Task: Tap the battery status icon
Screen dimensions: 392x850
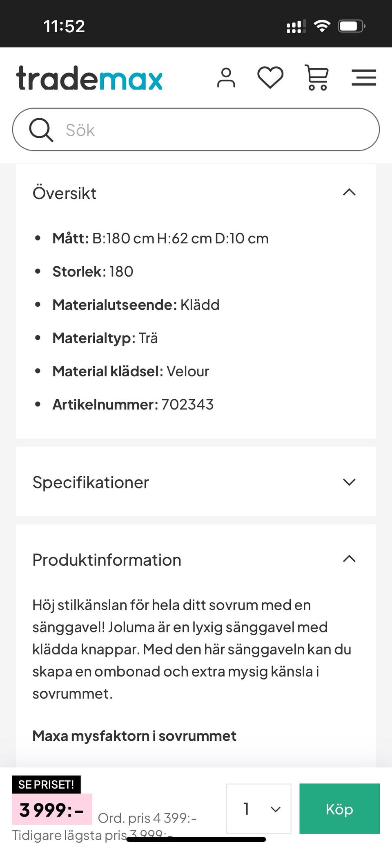Action: (351, 27)
